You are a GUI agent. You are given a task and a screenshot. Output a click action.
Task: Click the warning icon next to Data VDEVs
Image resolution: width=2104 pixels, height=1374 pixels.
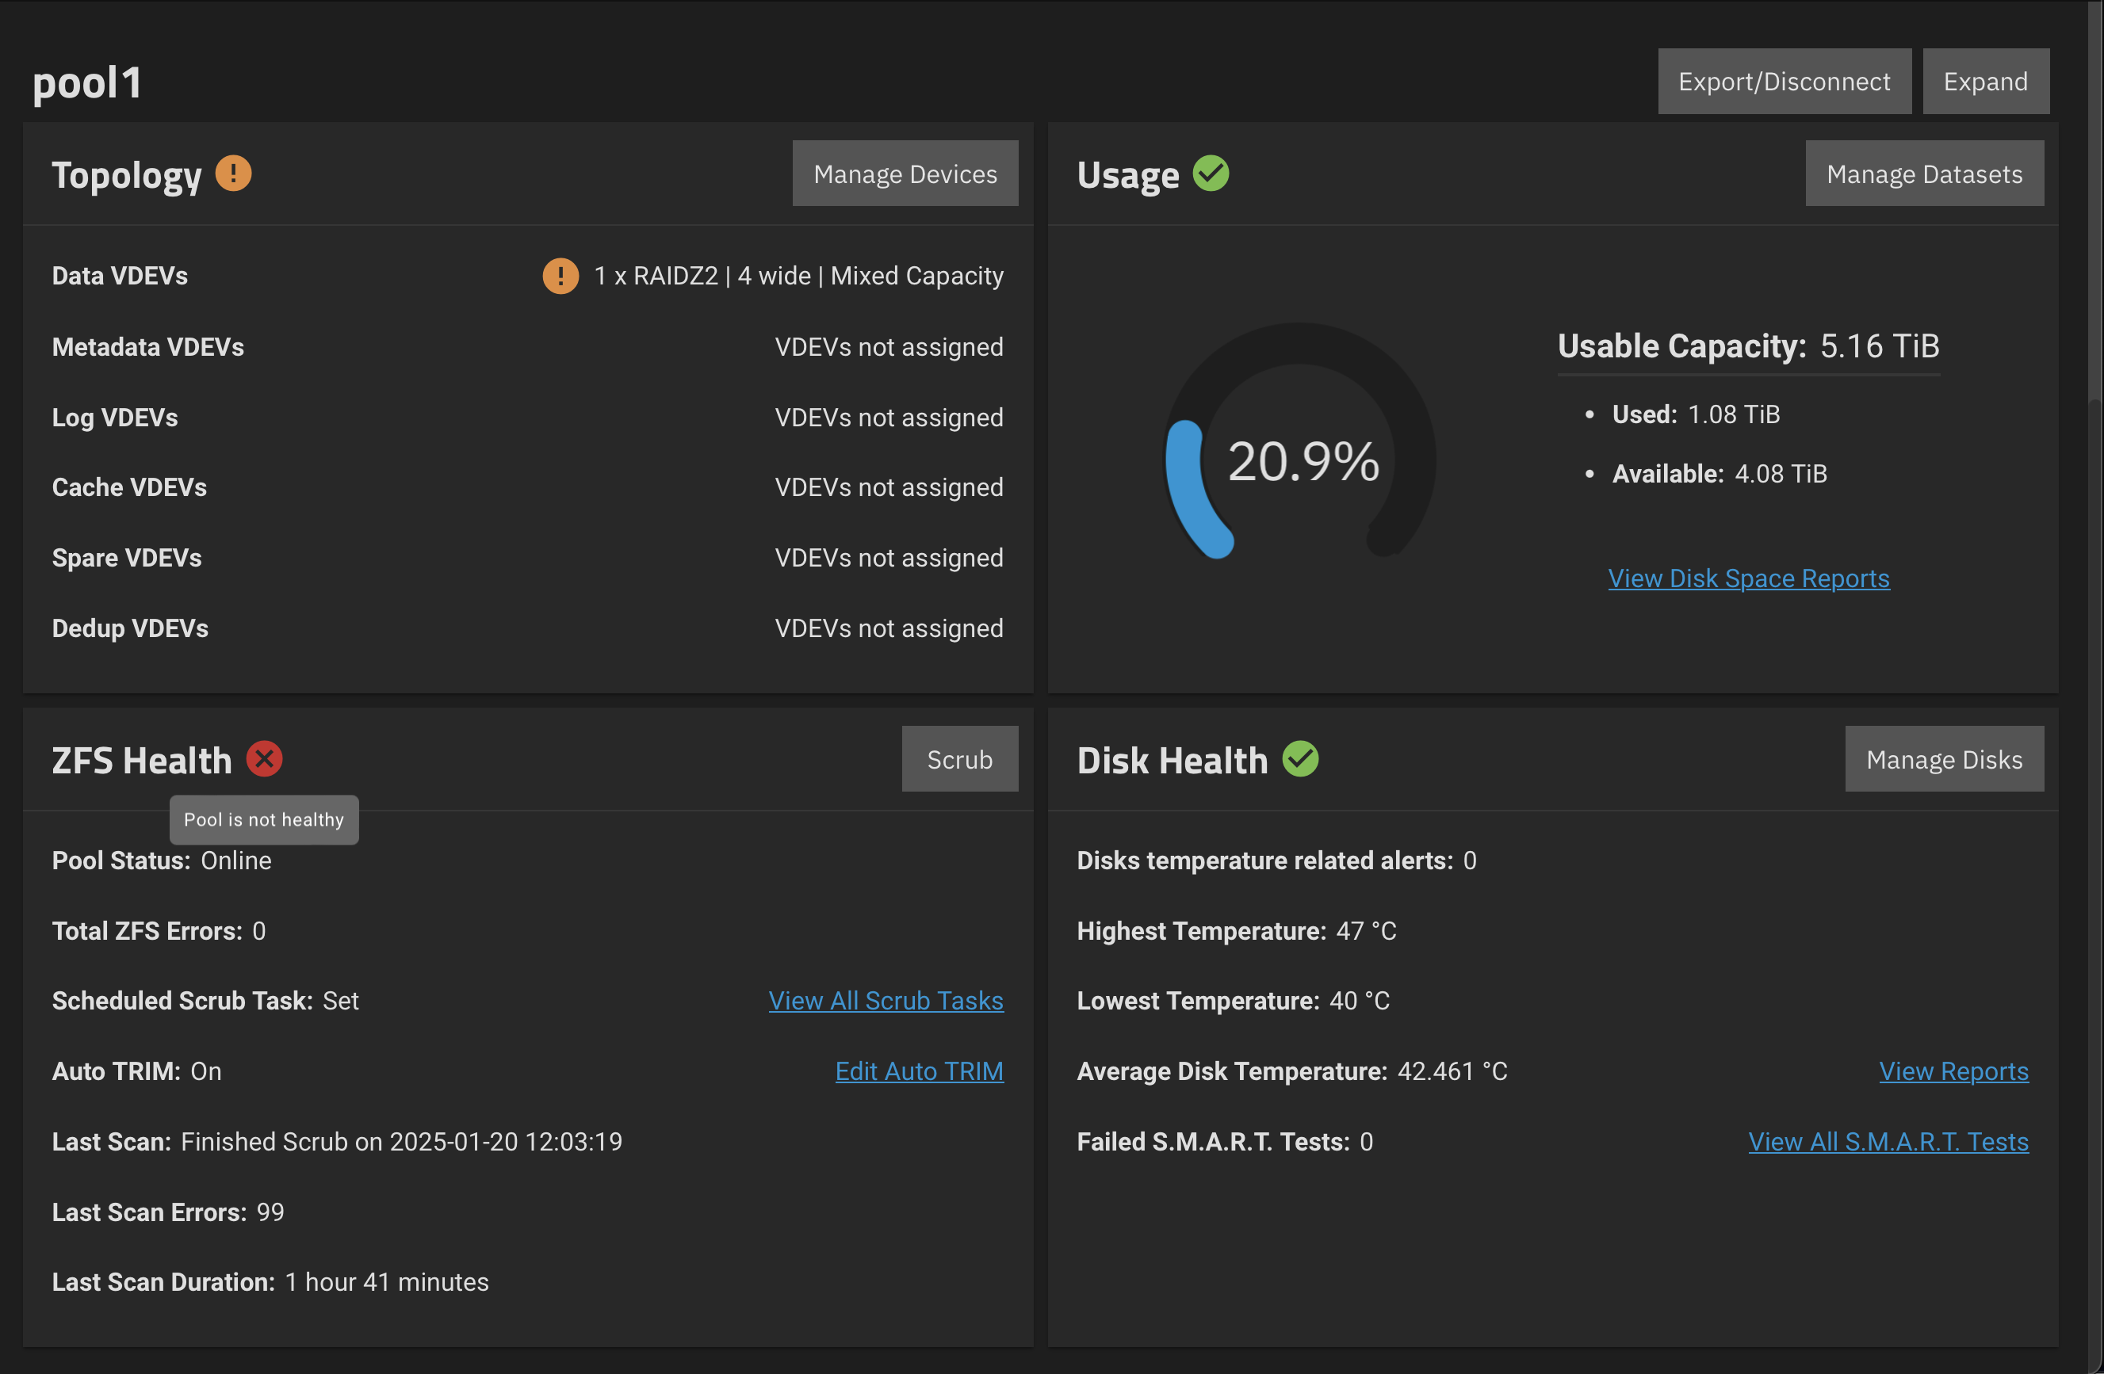[x=560, y=276]
